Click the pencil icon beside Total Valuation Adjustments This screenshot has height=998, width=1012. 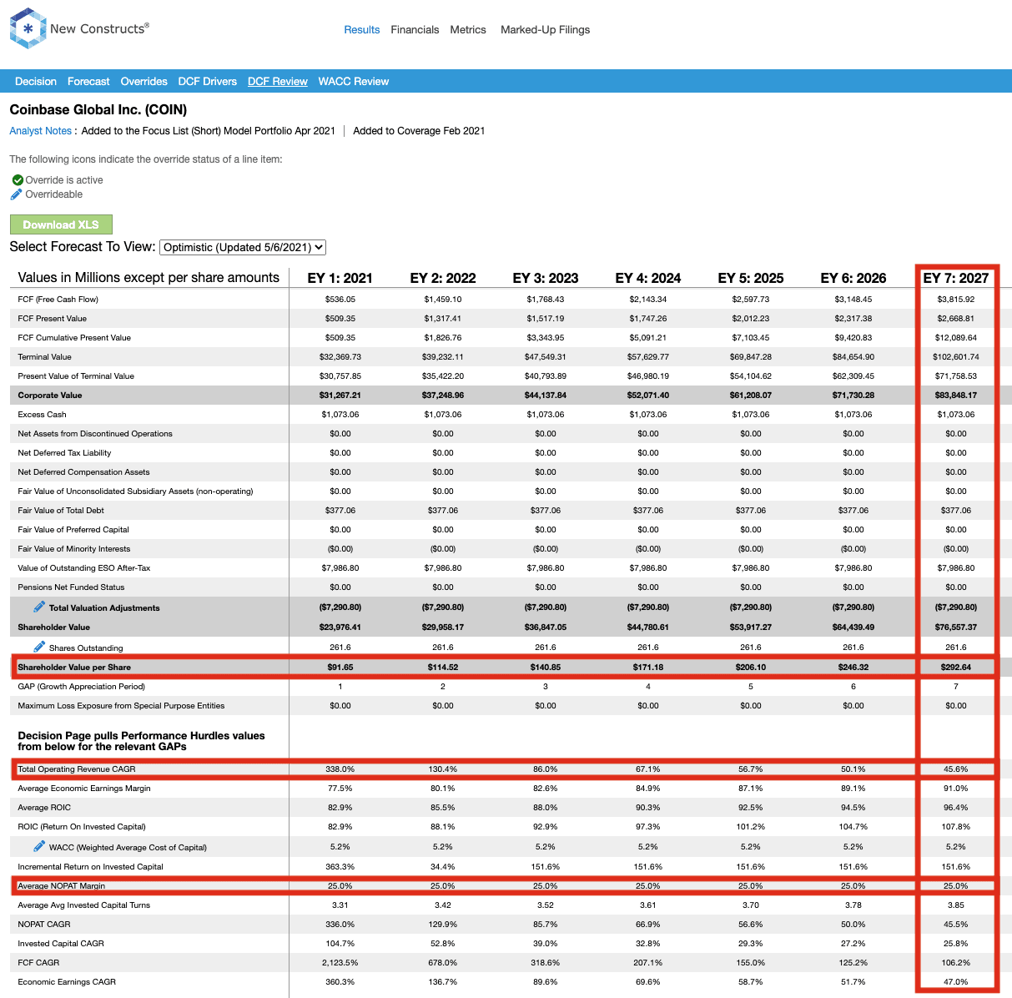point(39,607)
